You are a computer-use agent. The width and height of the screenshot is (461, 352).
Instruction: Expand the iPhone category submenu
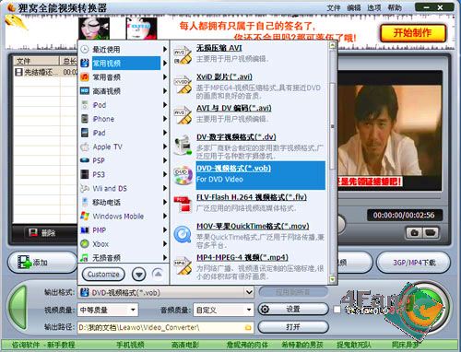124,119
